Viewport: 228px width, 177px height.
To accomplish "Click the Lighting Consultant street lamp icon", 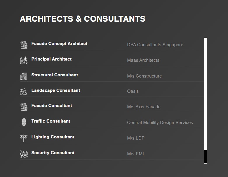I will tap(24, 138).
